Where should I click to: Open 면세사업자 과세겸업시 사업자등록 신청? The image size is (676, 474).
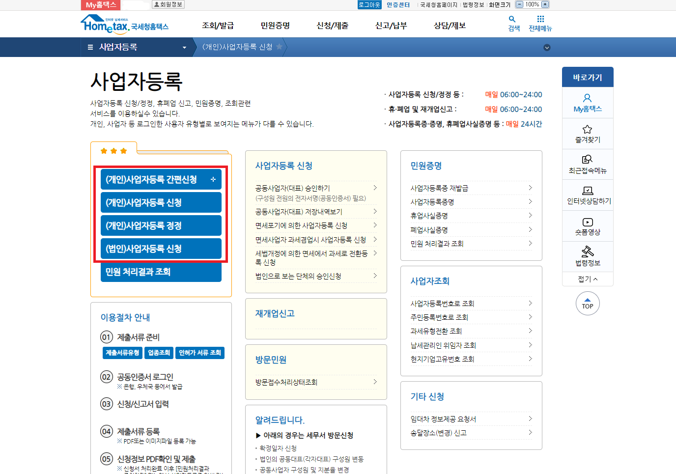[x=310, y=240]
